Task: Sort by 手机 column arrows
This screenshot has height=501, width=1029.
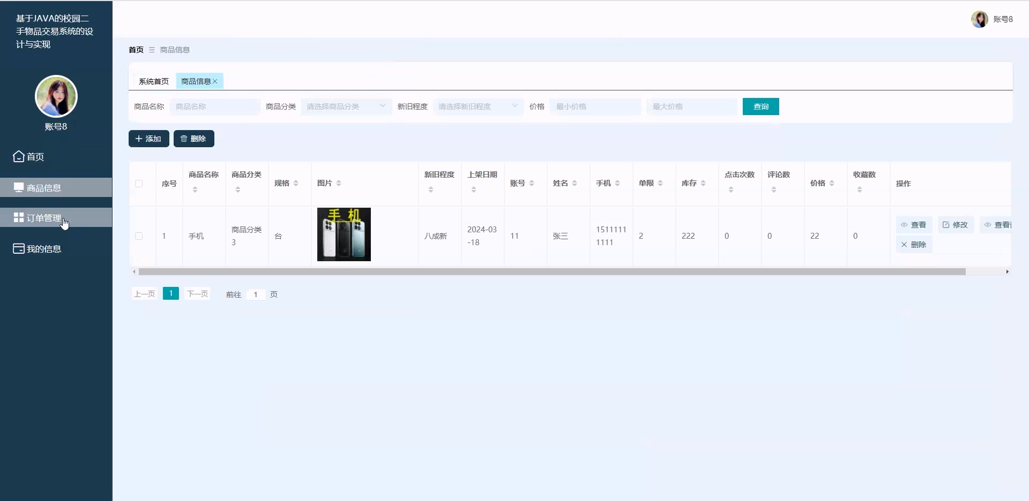Action: tap(617, 183)
